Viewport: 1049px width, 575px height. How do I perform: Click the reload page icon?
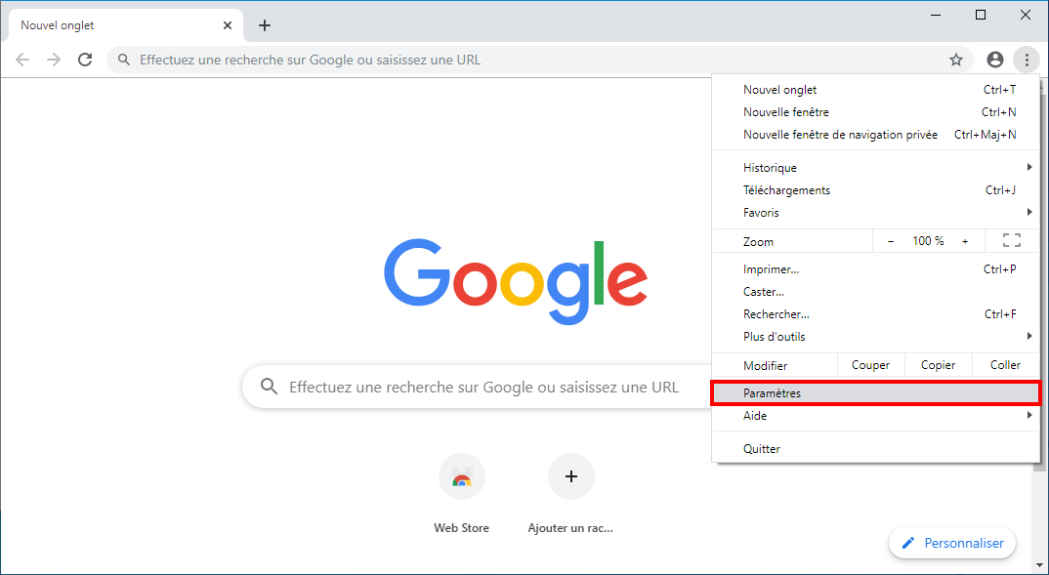click(85, 60)
